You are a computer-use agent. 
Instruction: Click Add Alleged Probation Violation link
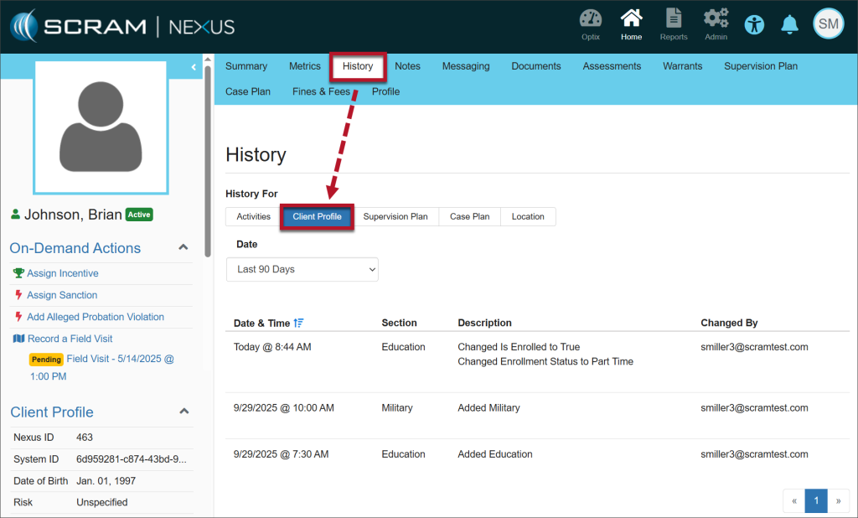pos(95,317)
